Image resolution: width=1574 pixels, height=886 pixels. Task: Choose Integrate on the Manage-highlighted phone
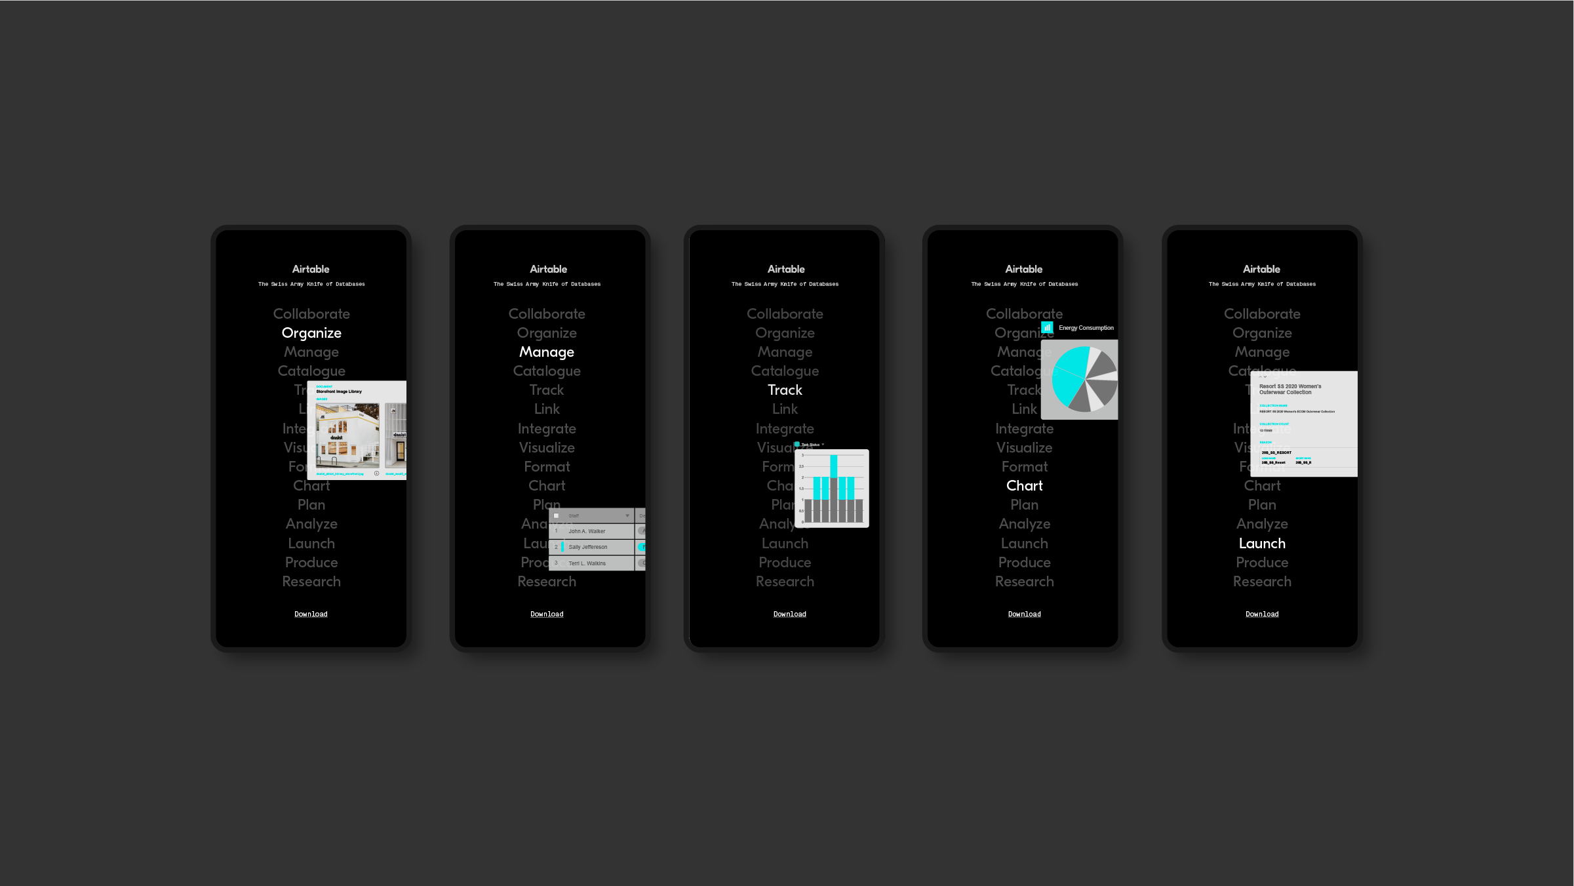547,429
